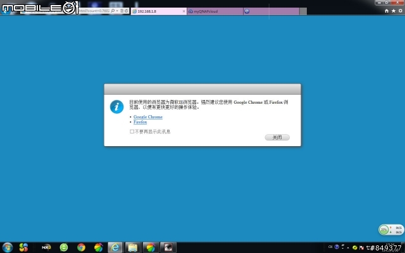Click the blue help icon in system tray
Image resolution: width=405 pixels, height=253 pixels.
337,247
